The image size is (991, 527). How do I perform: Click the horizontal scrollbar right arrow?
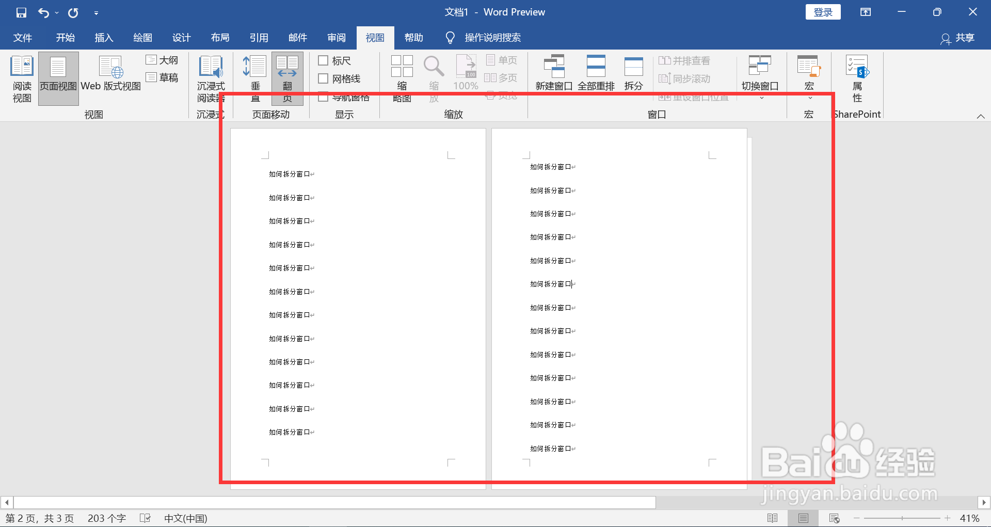pos(984,502)
